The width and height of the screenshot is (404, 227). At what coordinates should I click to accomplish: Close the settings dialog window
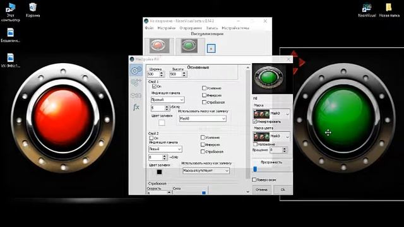point(288,59)
